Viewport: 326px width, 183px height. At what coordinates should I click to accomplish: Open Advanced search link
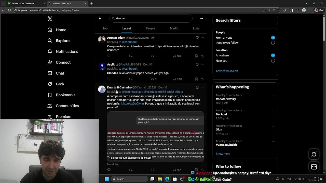pyautogui.click(x=227, y=71)
